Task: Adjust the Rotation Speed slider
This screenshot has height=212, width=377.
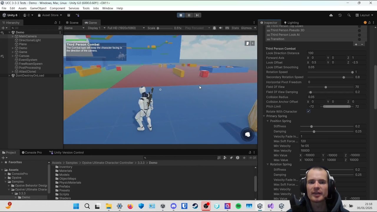Action: pyautogui.click(x=330, y=72)
